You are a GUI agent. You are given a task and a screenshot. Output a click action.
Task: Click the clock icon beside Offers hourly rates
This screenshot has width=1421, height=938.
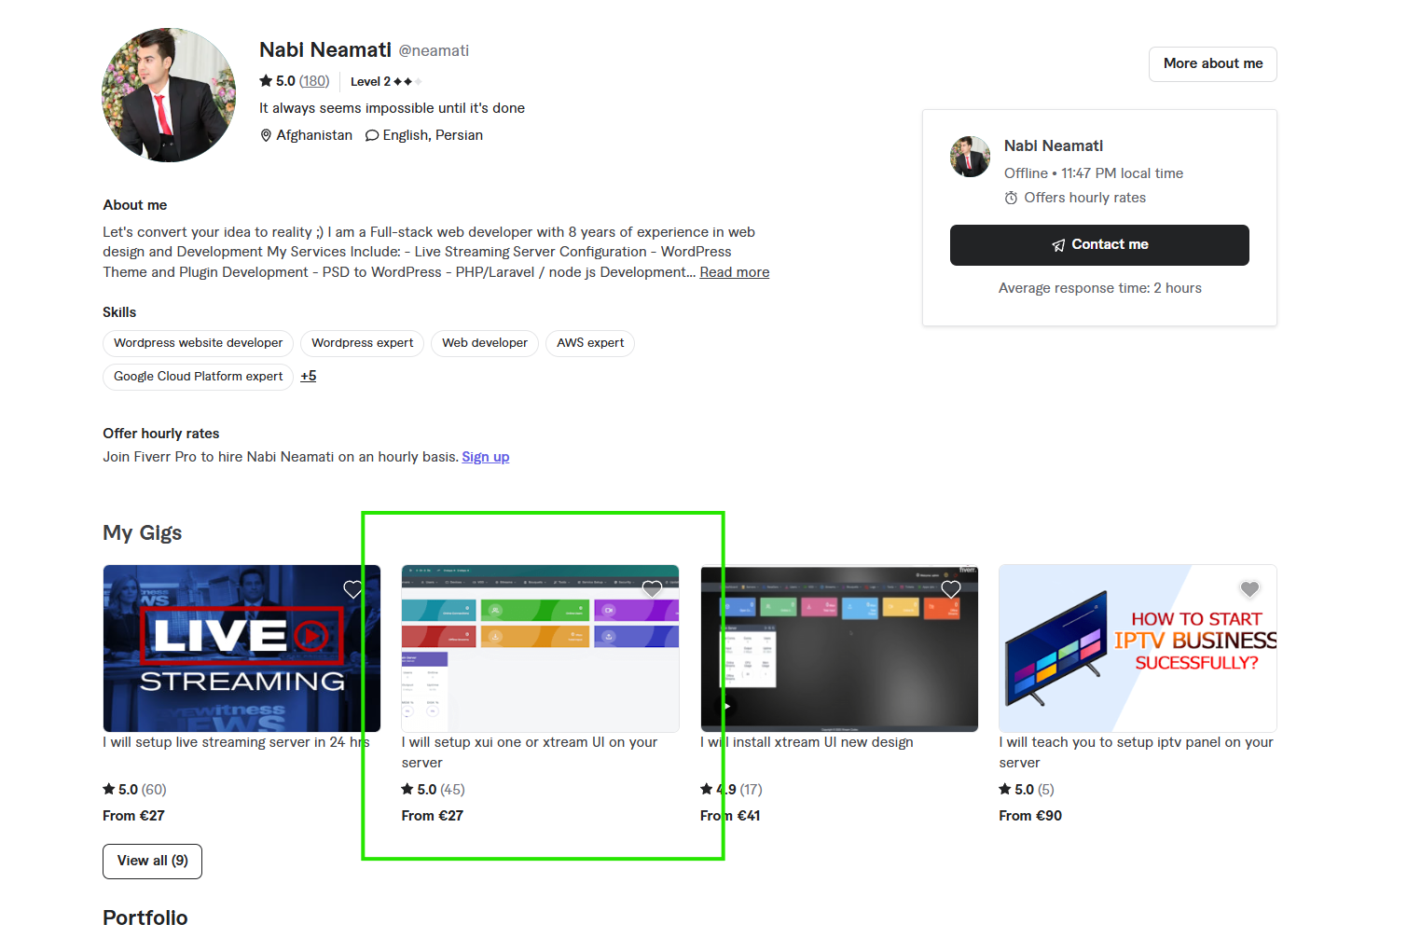(x=1011, y=198)
